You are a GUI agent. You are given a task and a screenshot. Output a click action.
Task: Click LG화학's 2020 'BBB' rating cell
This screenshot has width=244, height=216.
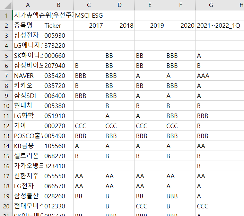[x=180, y=116]
